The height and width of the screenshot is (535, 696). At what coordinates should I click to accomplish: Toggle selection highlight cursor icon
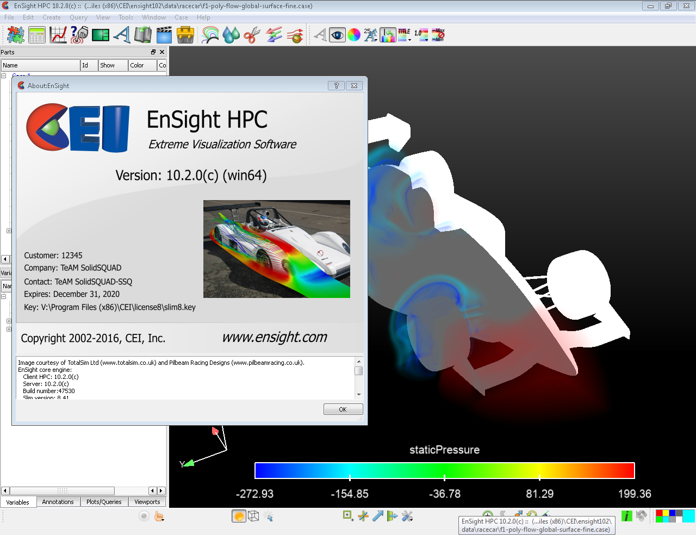[268, 516]
